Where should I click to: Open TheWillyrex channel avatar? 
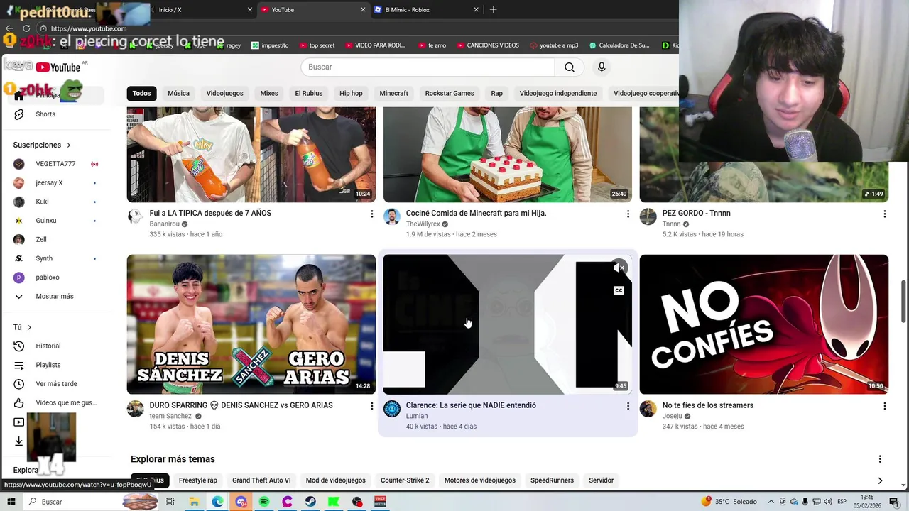point(391,217)
